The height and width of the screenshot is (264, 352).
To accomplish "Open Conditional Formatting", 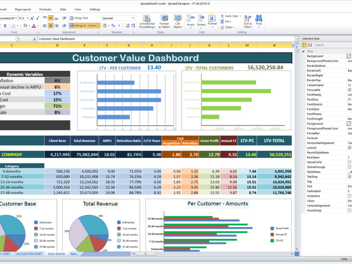I will click(147, 21).
